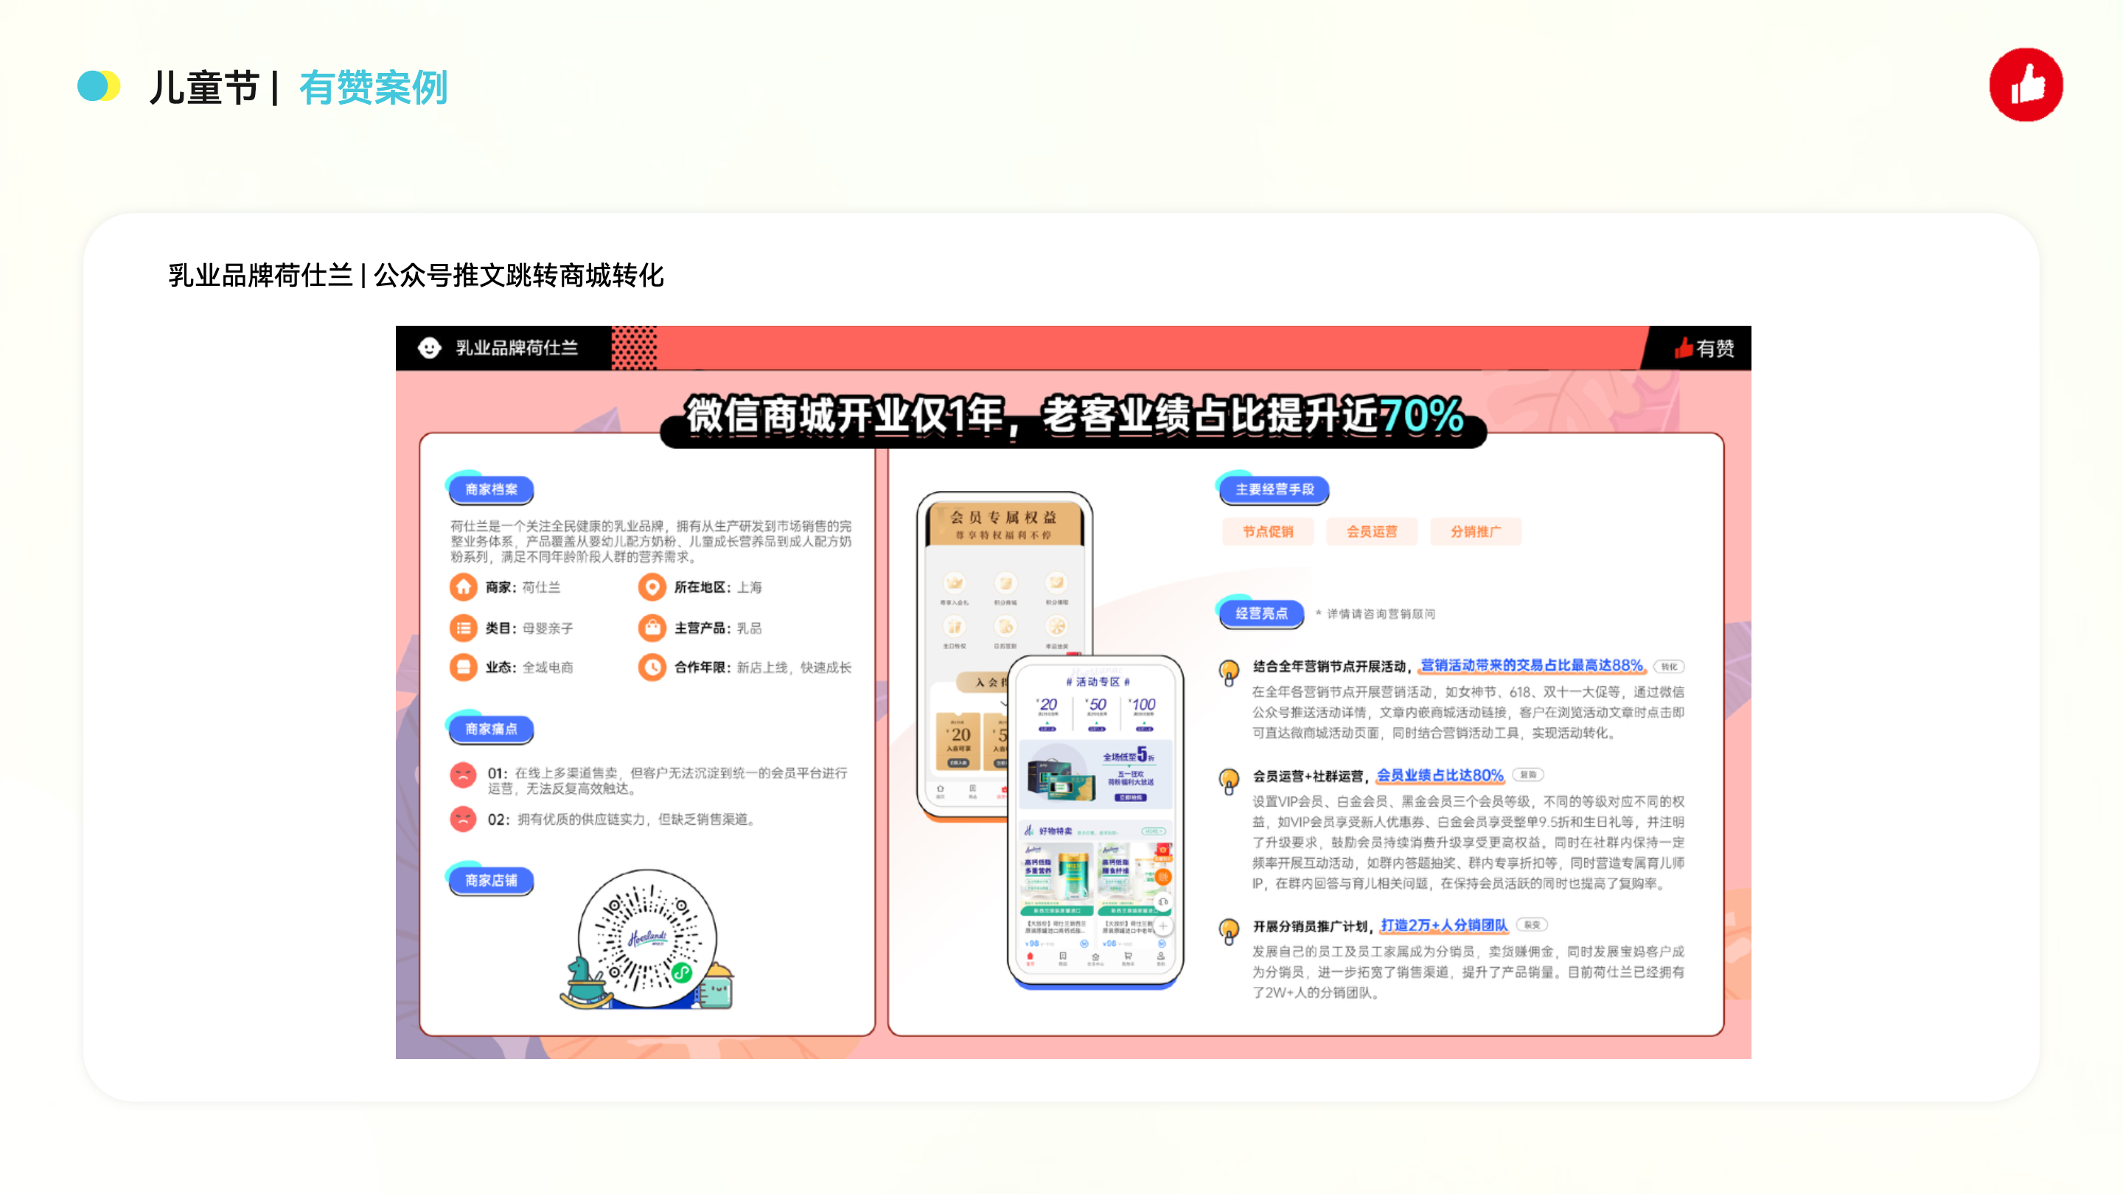Image resolution: width=2123 pixels, height=1194 pixels.
Task: Click the 全场低至5折 promo banner
Action: click(x=1095, y=774)
